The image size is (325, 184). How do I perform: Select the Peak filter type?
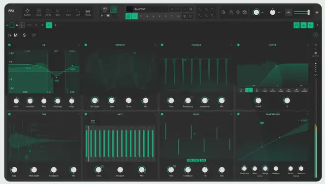point(265,90)
